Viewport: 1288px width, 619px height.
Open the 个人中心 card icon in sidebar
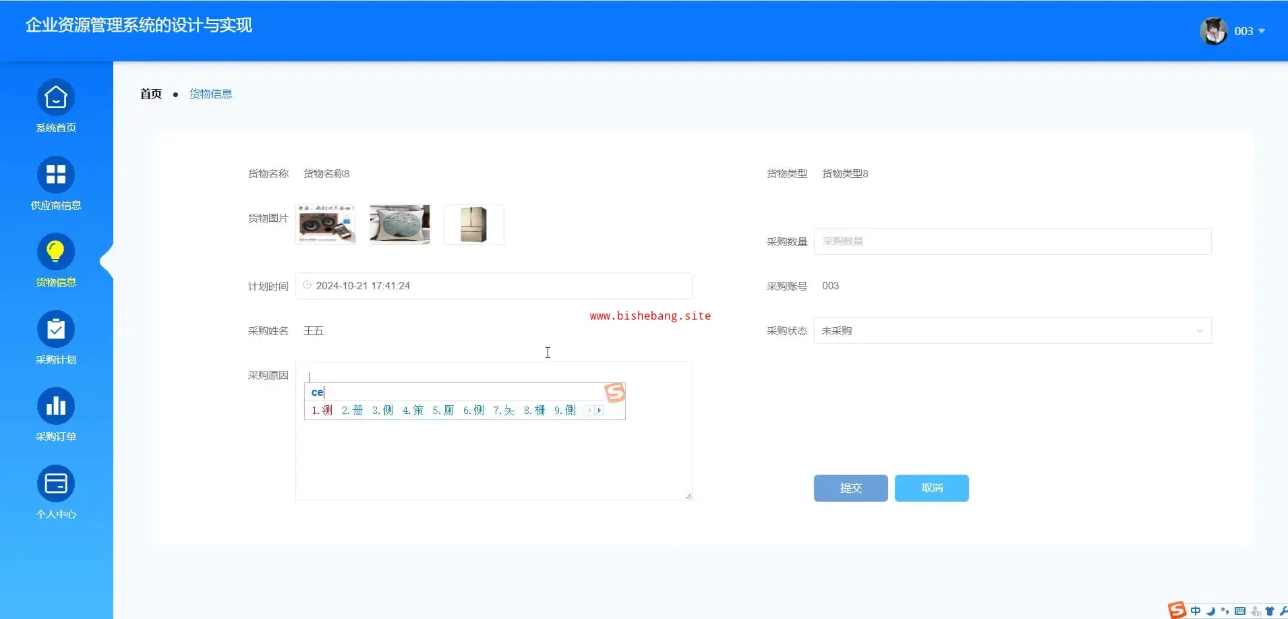56,483
